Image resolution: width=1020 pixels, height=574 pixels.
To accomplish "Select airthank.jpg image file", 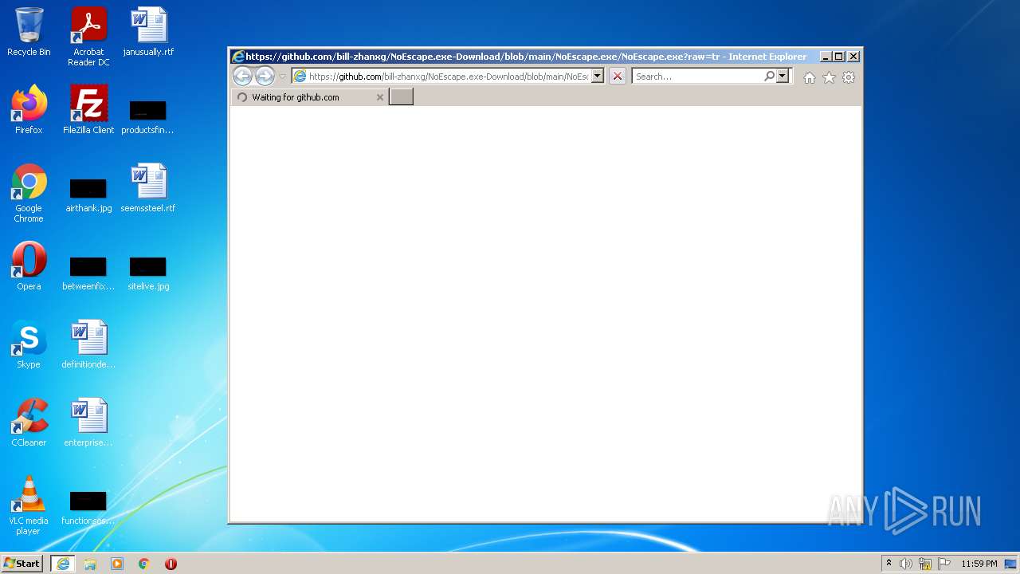I will pyautogui.click(x=88, y=195).
